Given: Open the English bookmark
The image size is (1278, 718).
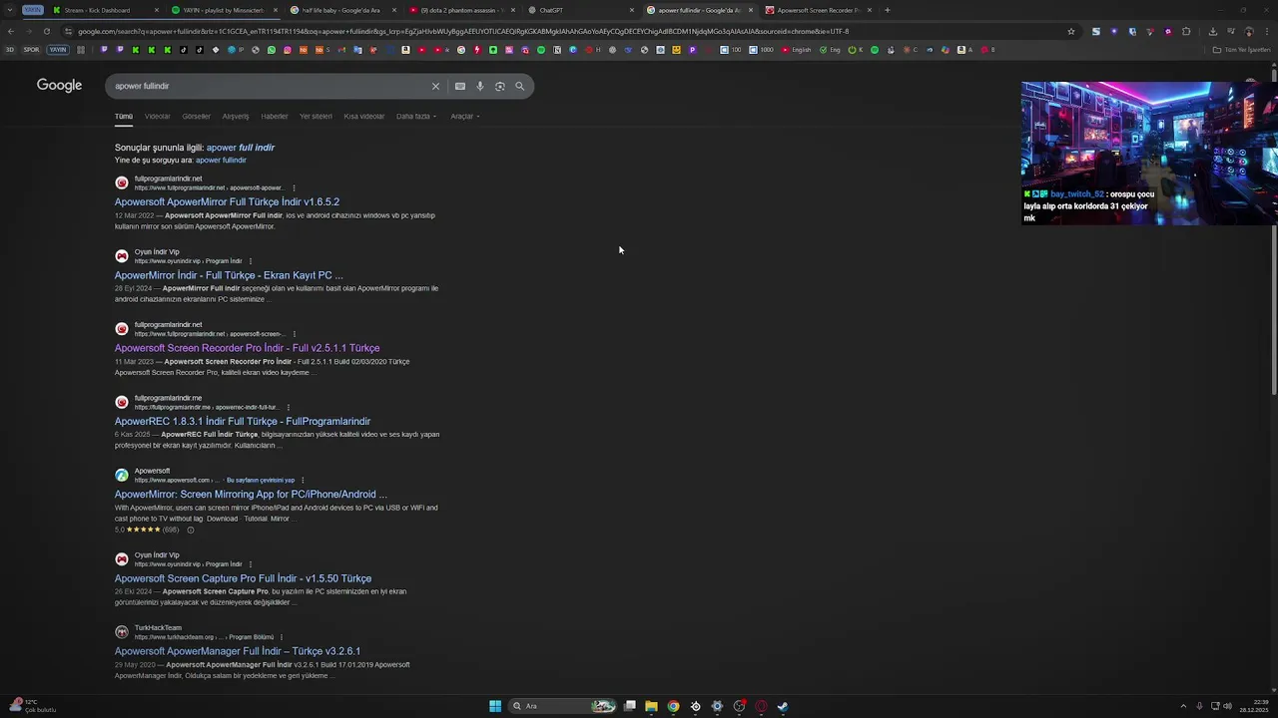Looking at the screenshot, I should (x=797, y=50).
